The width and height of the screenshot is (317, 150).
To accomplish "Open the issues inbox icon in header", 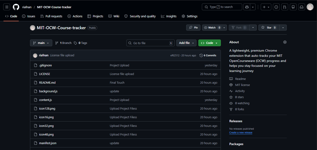I will 276,7.
